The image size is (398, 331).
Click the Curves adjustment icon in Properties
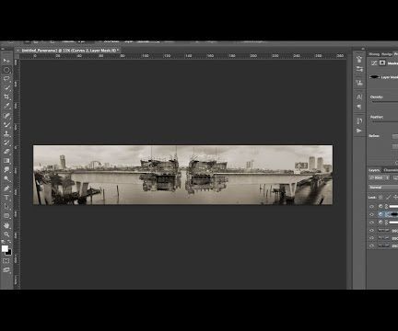[x=374, y=63]
